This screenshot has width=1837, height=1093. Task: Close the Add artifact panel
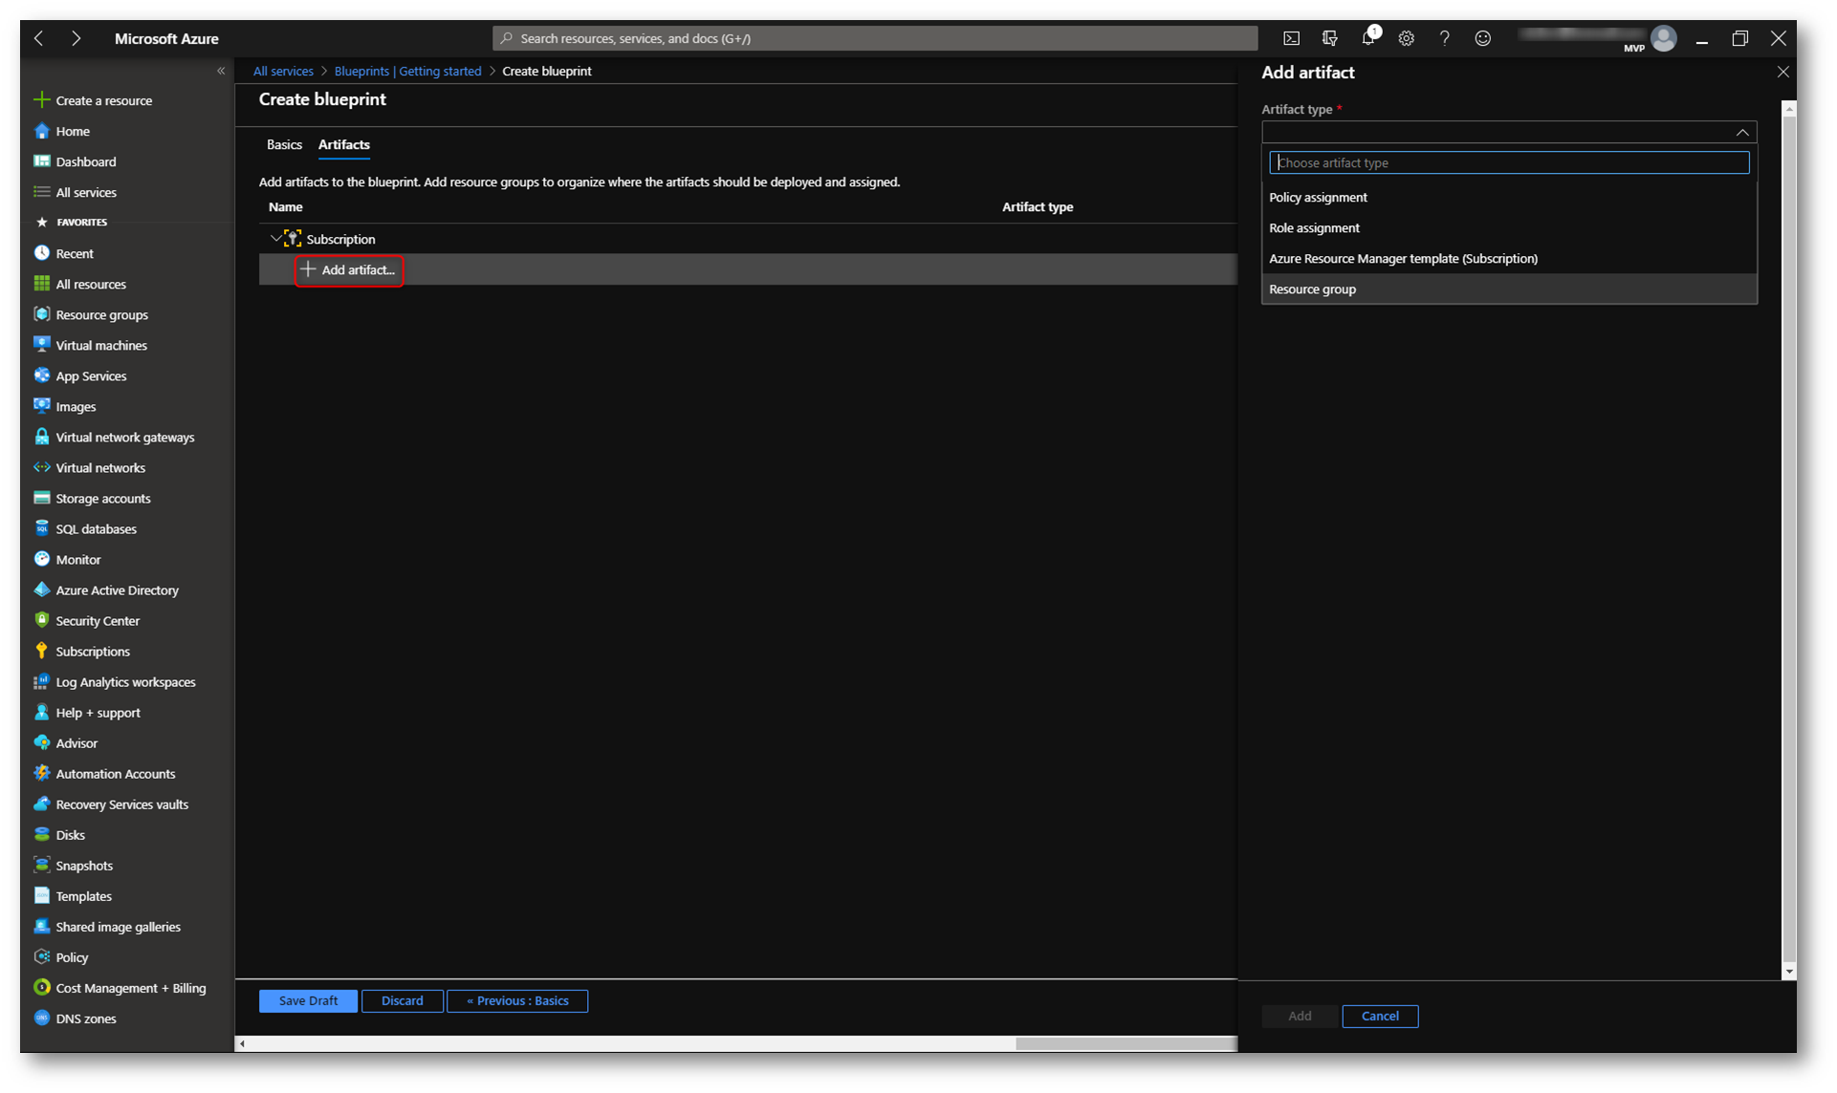(1782, 72)
